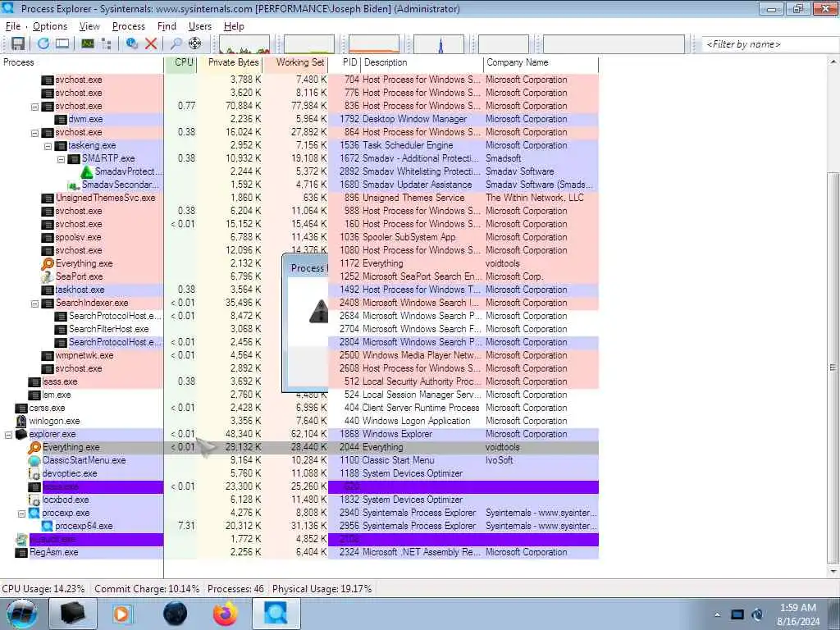Sort by the Process column header
The height and width of the screenshot is (630, 840).
pyautogui.click(x=82, y=62)
